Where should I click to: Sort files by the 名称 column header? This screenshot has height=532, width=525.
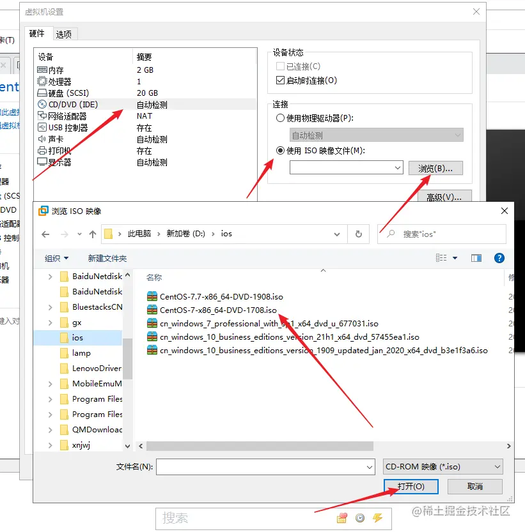(x=154, y=278)
